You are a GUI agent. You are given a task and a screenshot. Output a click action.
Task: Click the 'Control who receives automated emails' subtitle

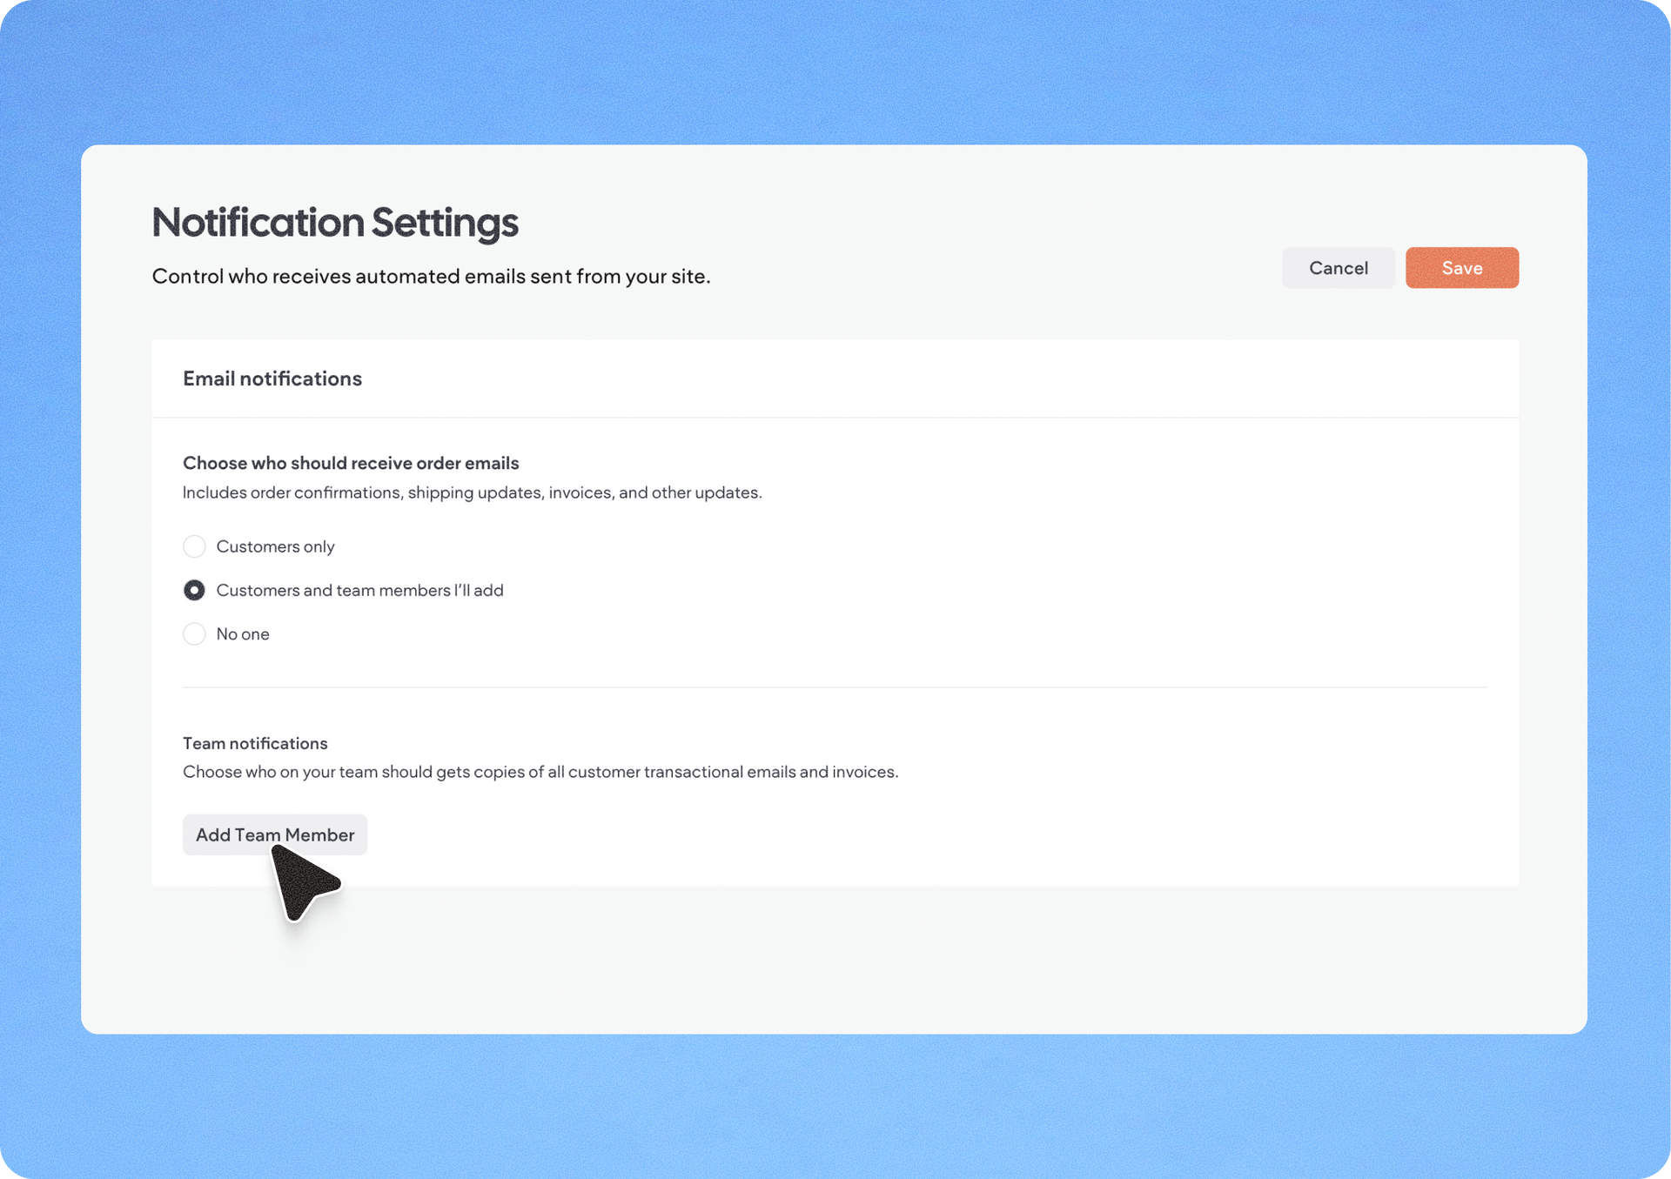(431, 277)
